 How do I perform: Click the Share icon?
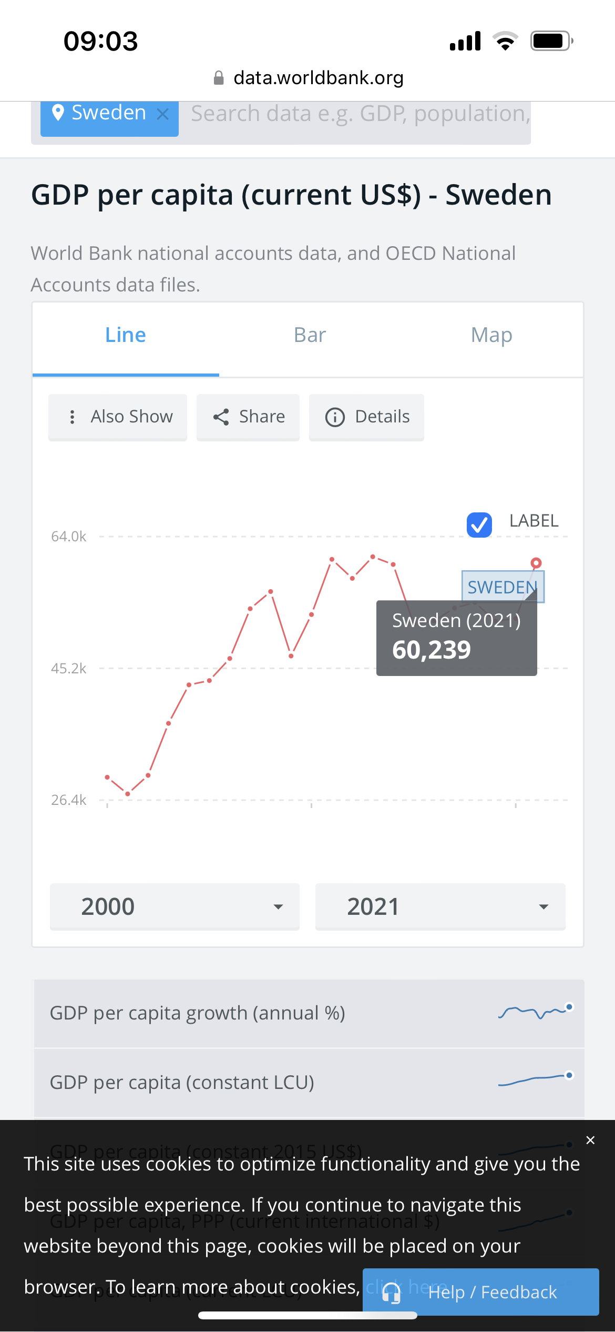click(221, 417)
